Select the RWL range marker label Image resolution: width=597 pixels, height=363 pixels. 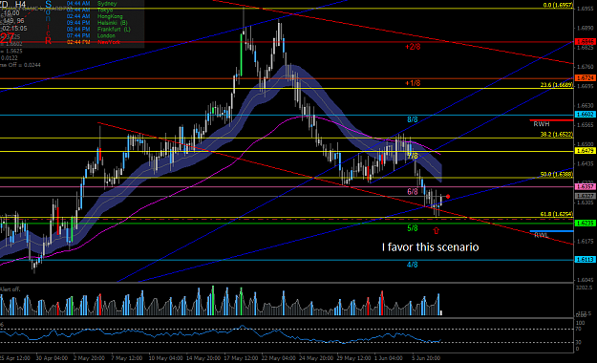coord(541,235)
